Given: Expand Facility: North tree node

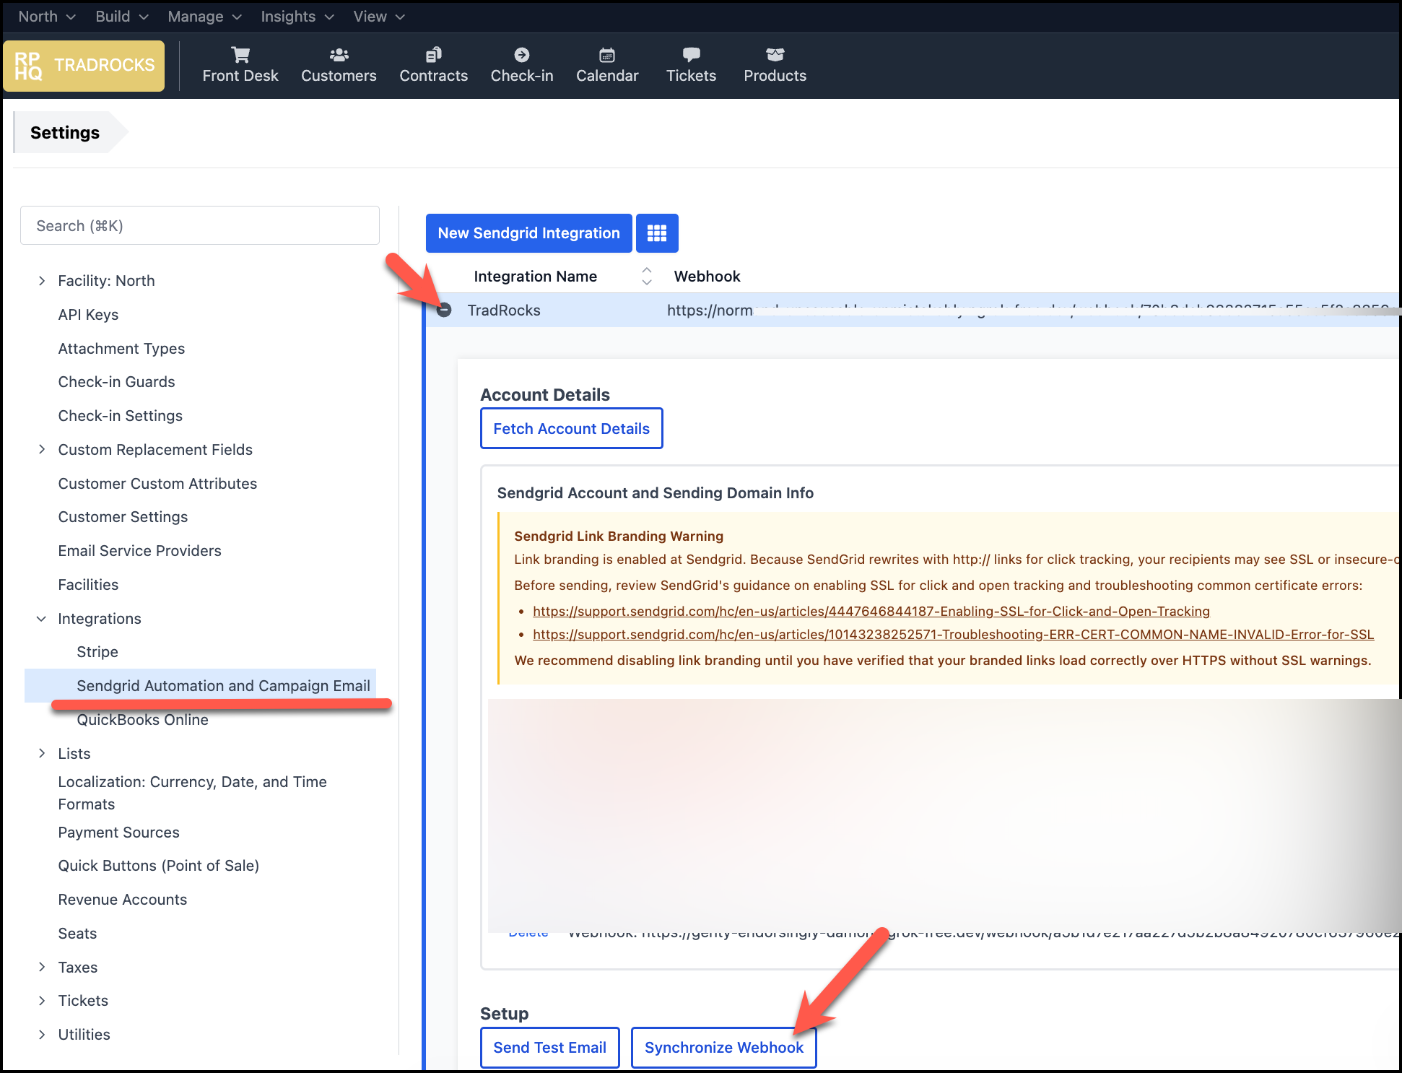Looking at the screenshot, I should click(x=42, y=281).
